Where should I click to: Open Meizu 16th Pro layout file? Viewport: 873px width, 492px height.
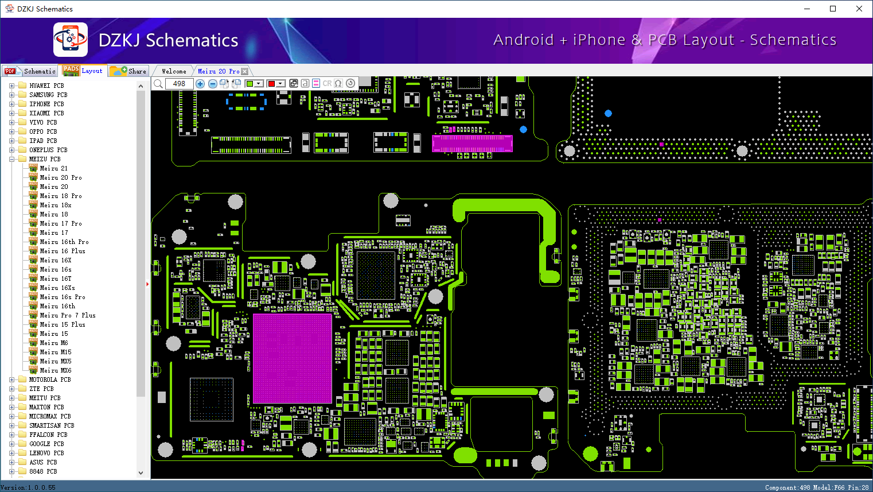tap(64, 242)
